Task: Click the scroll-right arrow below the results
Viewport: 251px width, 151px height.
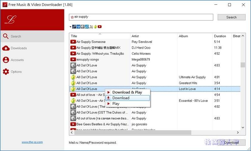Action: 238,133
